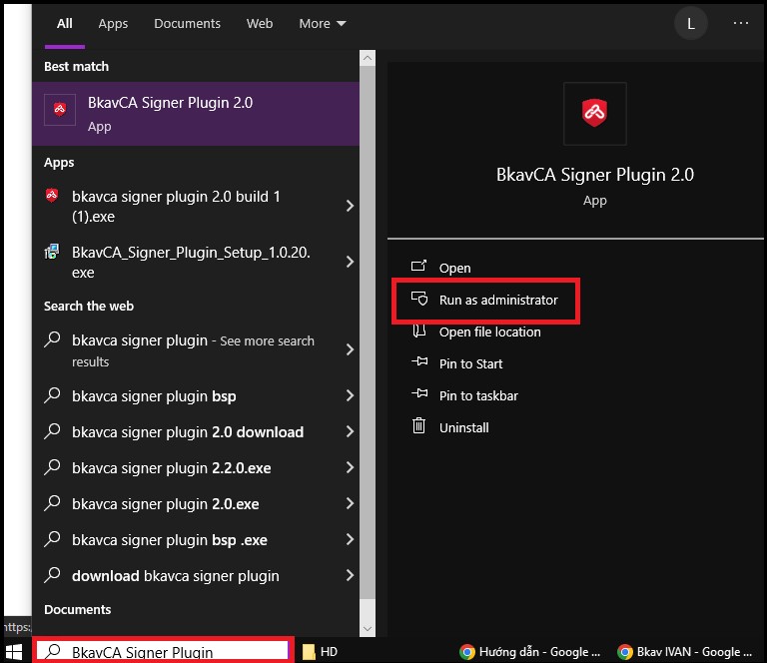Click the large BkavCA logo in details pane
Image resolution: width=767 pixels, height=663 pixels.
click(x=594, y=113)
